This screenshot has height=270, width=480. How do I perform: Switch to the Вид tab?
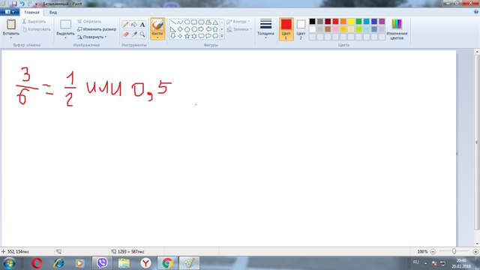point(53,12)
